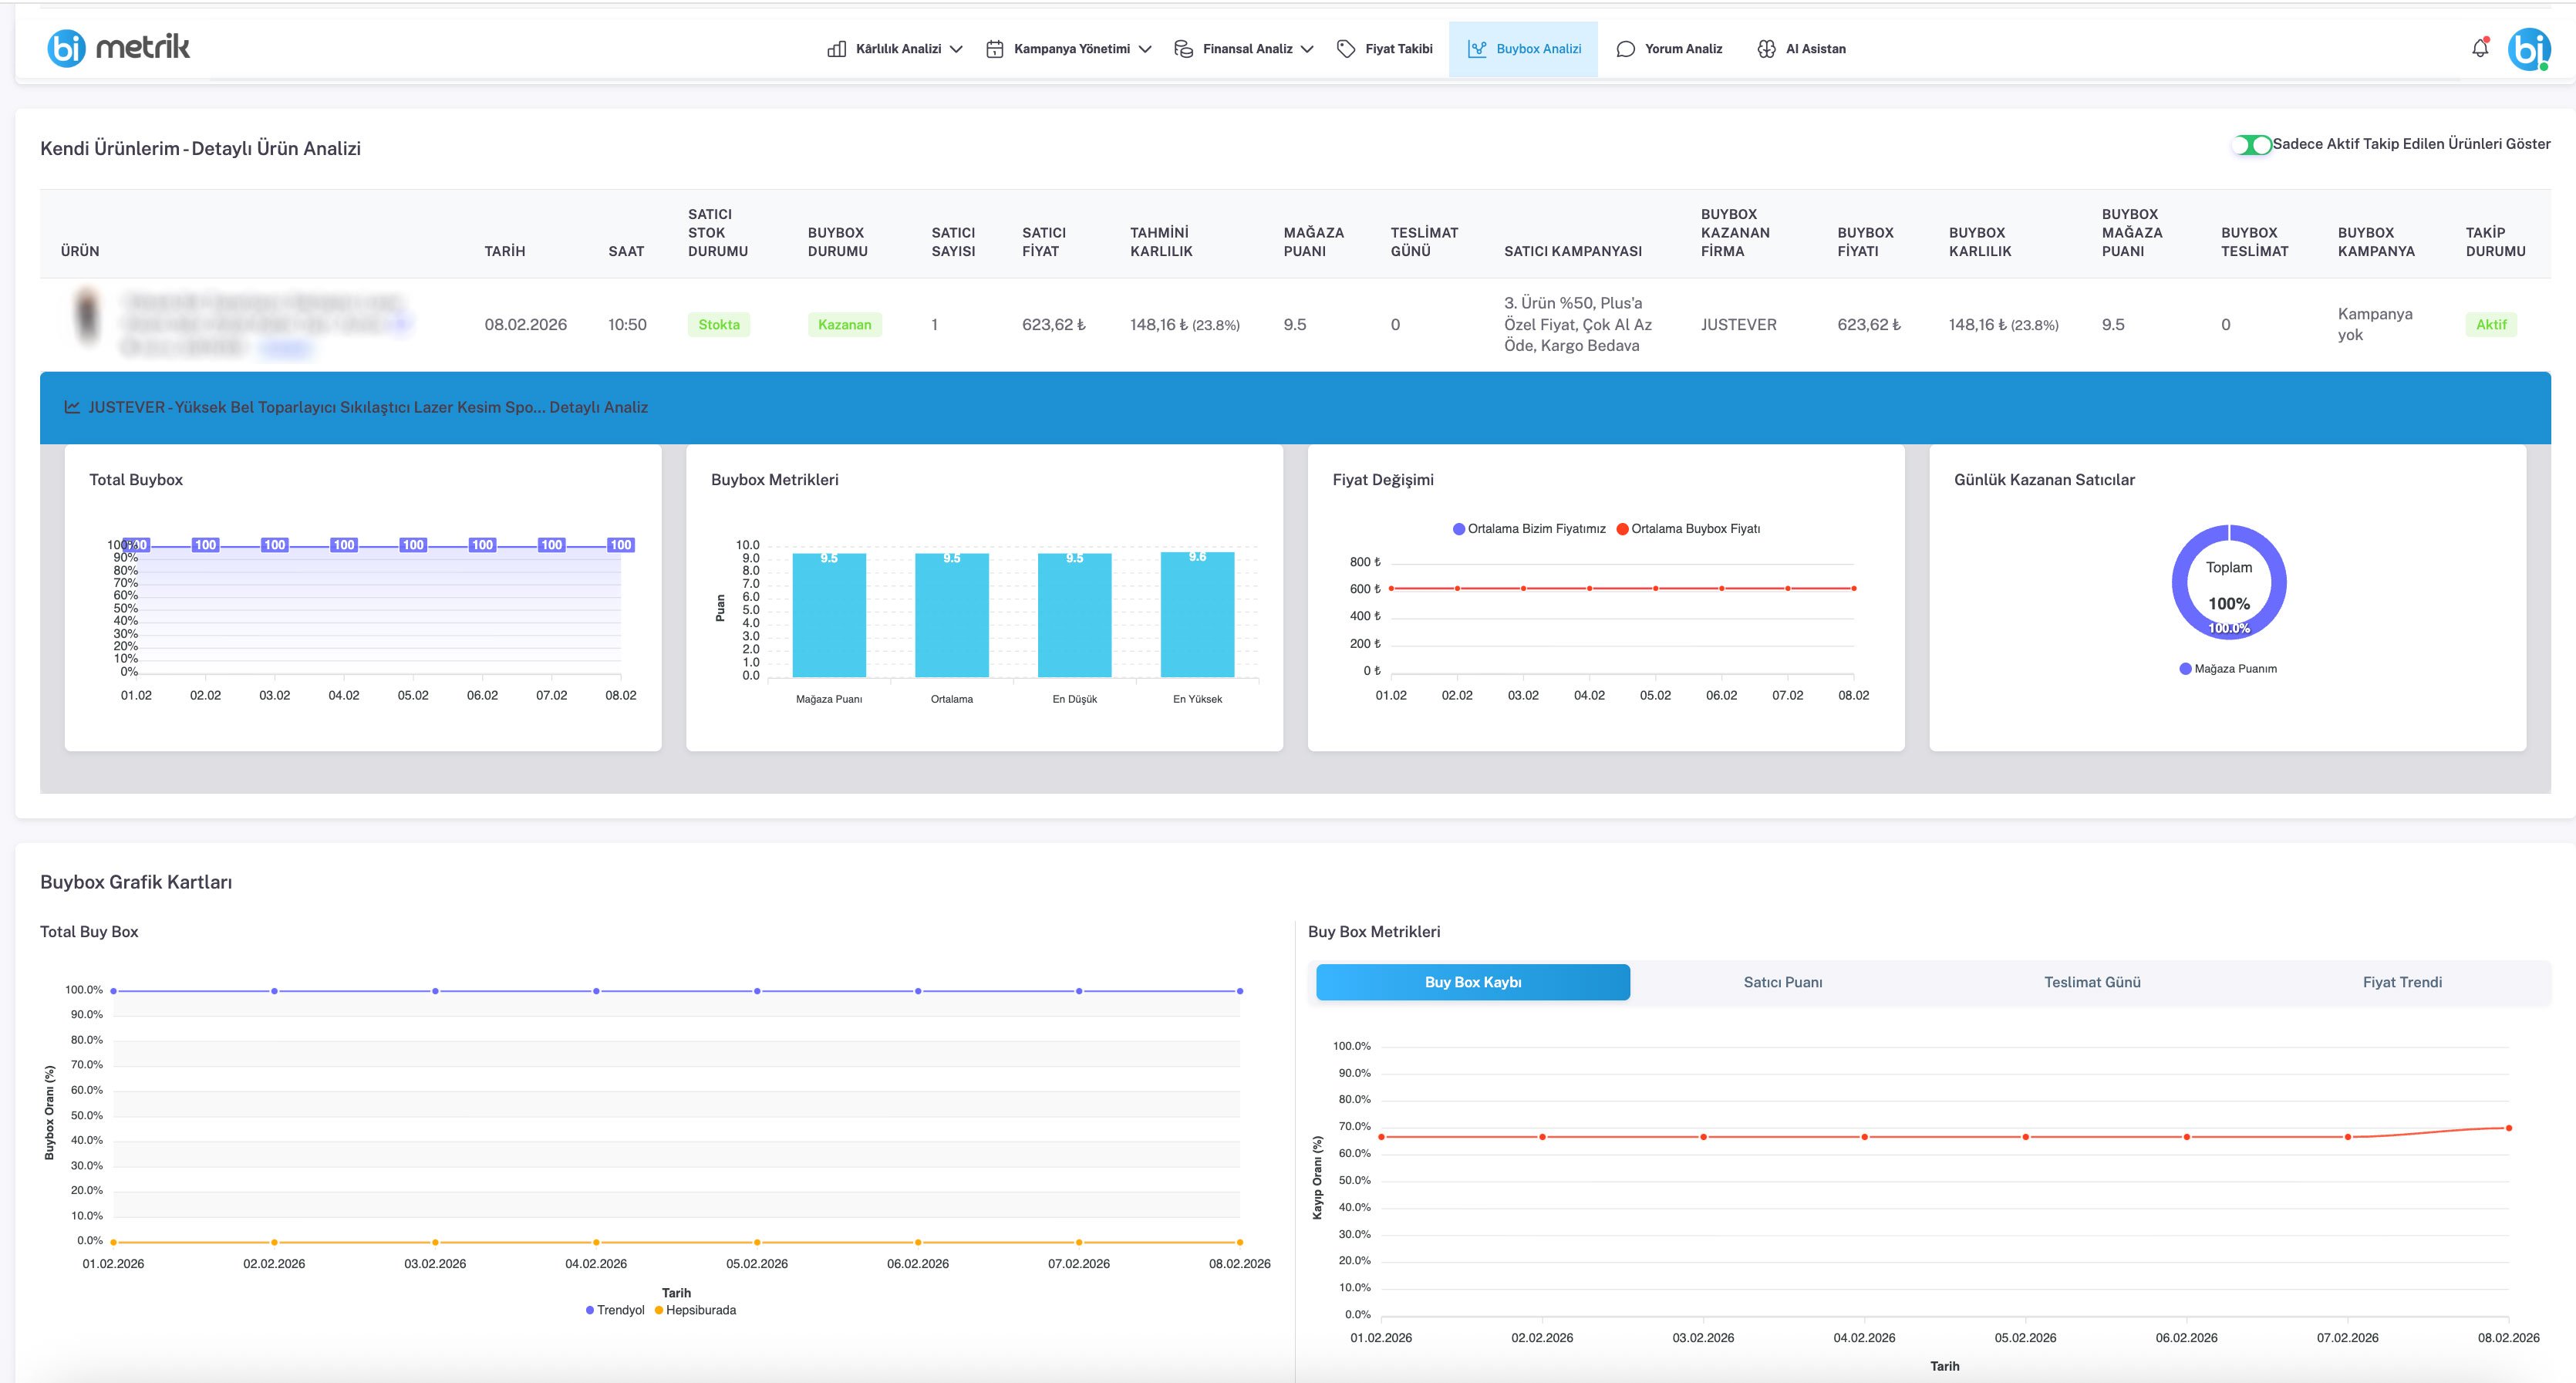Click the bi metrik logo
The image size is (2576, 1383).
[118, 47]
